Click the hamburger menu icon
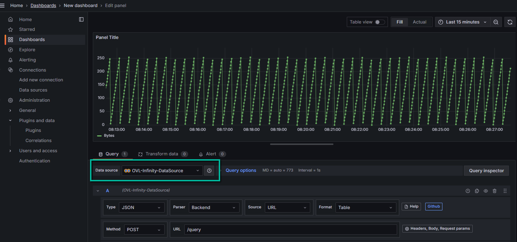Viewport: 517px width, 242px height. pyautogui.click(x=2, y=6)
